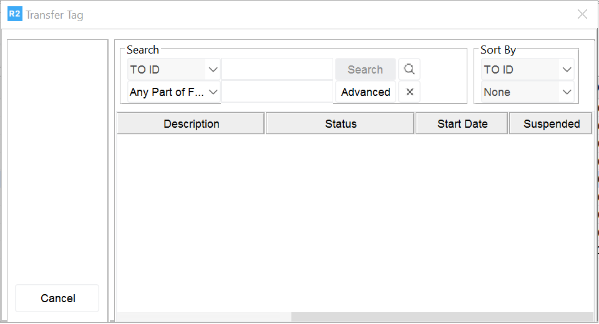This screenshot has height=324, width=599.
Task: Click into the first search text field
Action: click(277, 69)
